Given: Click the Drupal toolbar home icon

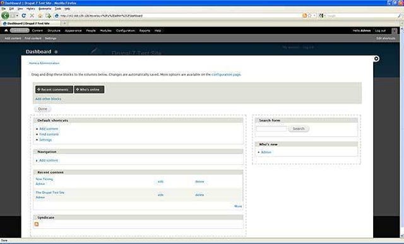Looking at the screenshot, I should (x=6, y=31).
